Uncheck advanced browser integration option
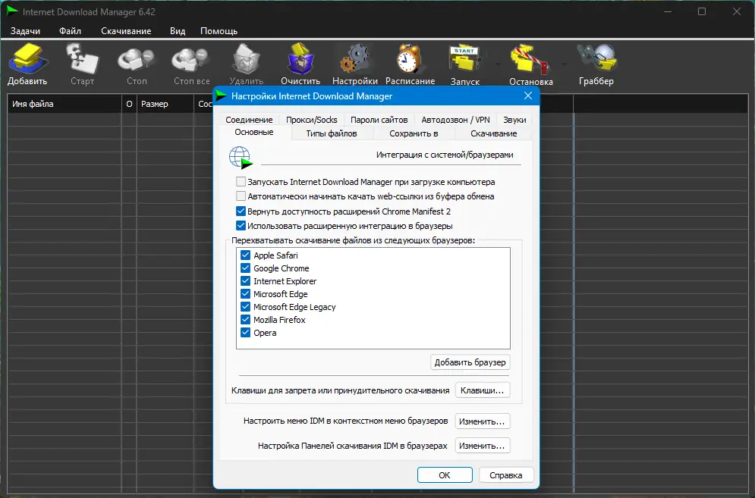This screenshot has width=755, height=498. (x=241, y=226)
